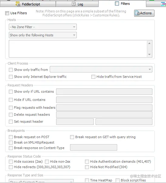
Task: Switch to the Log tab
Action: (77, 4)
